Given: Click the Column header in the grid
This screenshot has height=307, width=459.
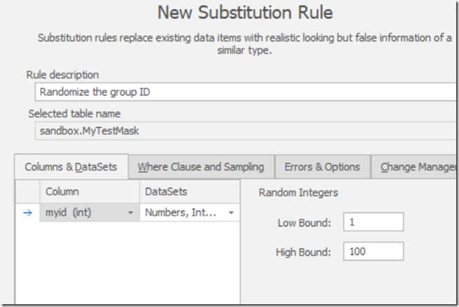Looking at the screenshot, I should point(90,191).
